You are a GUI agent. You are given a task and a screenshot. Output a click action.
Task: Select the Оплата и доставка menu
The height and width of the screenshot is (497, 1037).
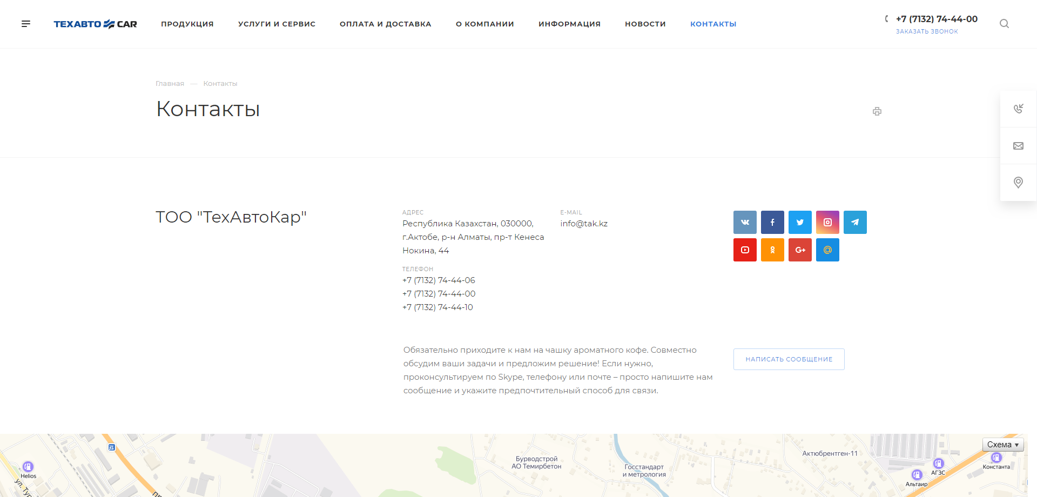pos(385,24)
